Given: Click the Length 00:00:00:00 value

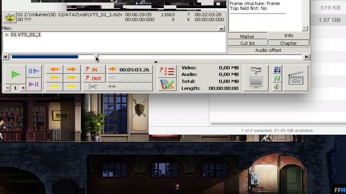Looking at the screenshot, I should (223, 88).
